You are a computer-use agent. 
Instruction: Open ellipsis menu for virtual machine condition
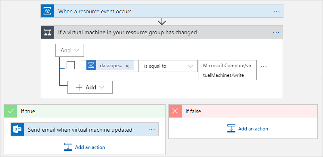tap(276, 33)
